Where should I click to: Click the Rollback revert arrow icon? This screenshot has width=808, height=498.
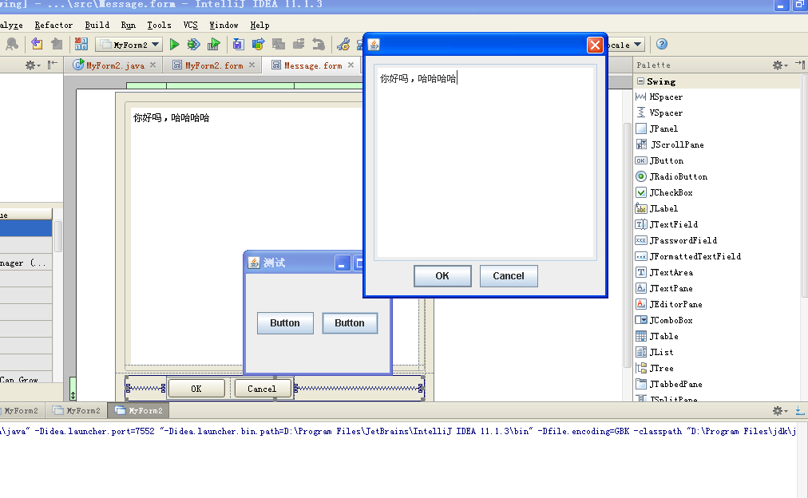[x=319, y=45]
